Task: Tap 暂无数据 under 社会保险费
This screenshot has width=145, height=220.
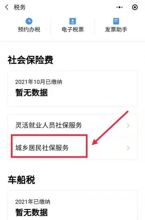Action: (32, 93)
